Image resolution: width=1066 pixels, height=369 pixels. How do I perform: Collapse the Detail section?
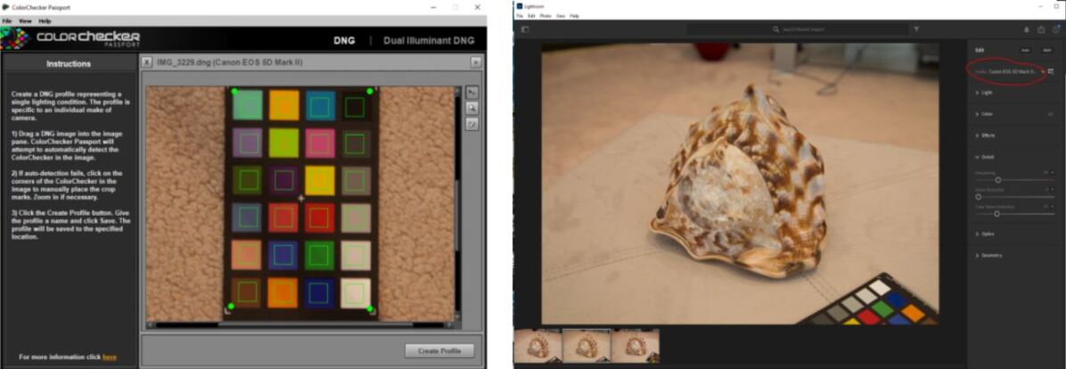[x=986, y=157]
